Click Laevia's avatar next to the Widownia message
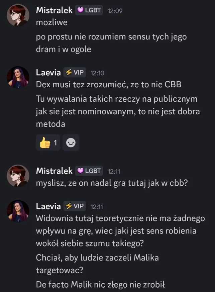The image size is (215, 292). pyautogui.click(x=18, y=211)
